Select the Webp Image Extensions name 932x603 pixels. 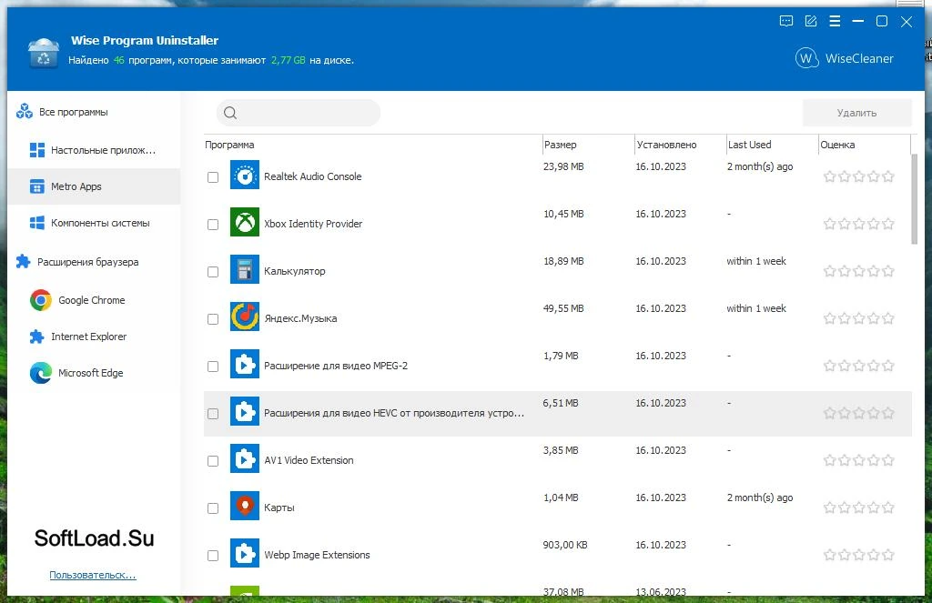coord(317,555)
